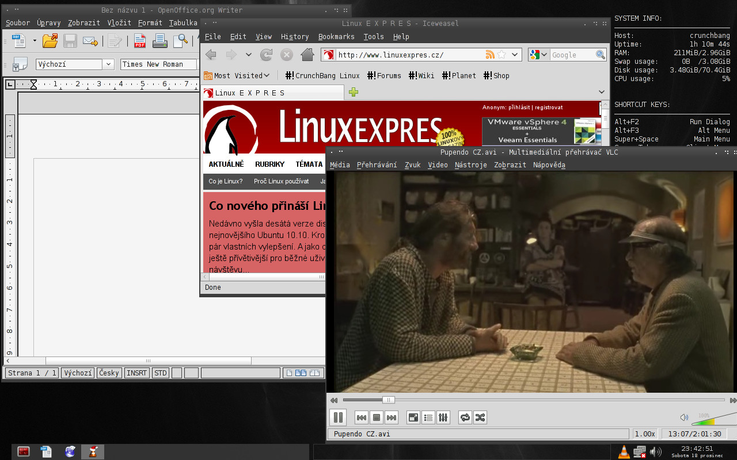Show the VLC playlist

pyautogui.click(x=428, y=417)
